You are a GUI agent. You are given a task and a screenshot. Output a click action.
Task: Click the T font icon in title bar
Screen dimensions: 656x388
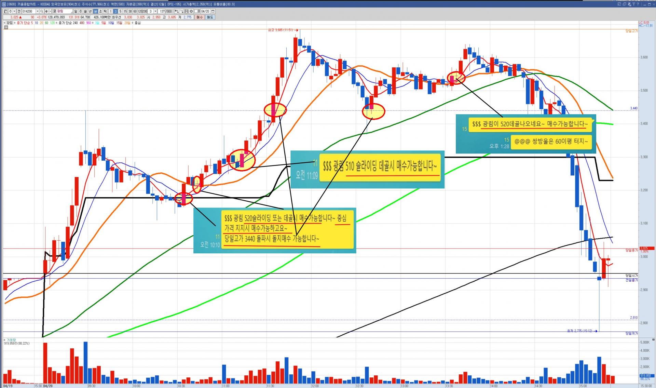tap(633, 4)
